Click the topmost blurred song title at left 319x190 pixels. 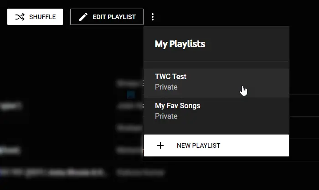(x=11, y=105)
